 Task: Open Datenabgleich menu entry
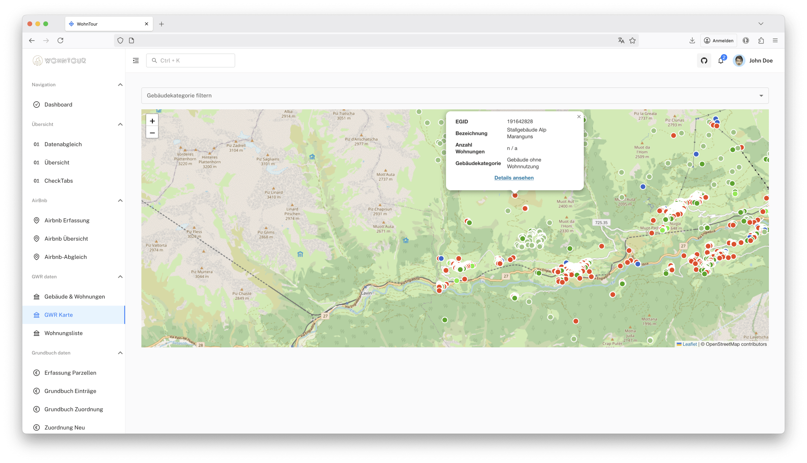[x=63, y=144]
